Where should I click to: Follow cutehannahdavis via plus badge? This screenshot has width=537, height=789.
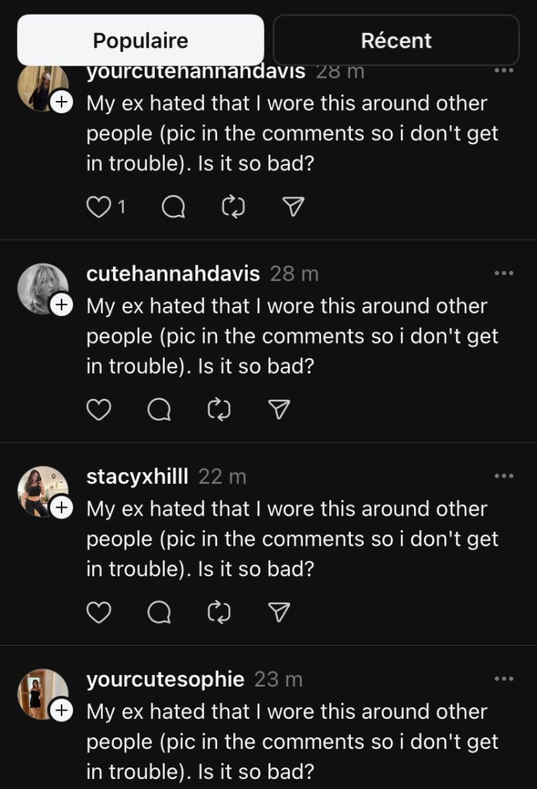point(61,304)
